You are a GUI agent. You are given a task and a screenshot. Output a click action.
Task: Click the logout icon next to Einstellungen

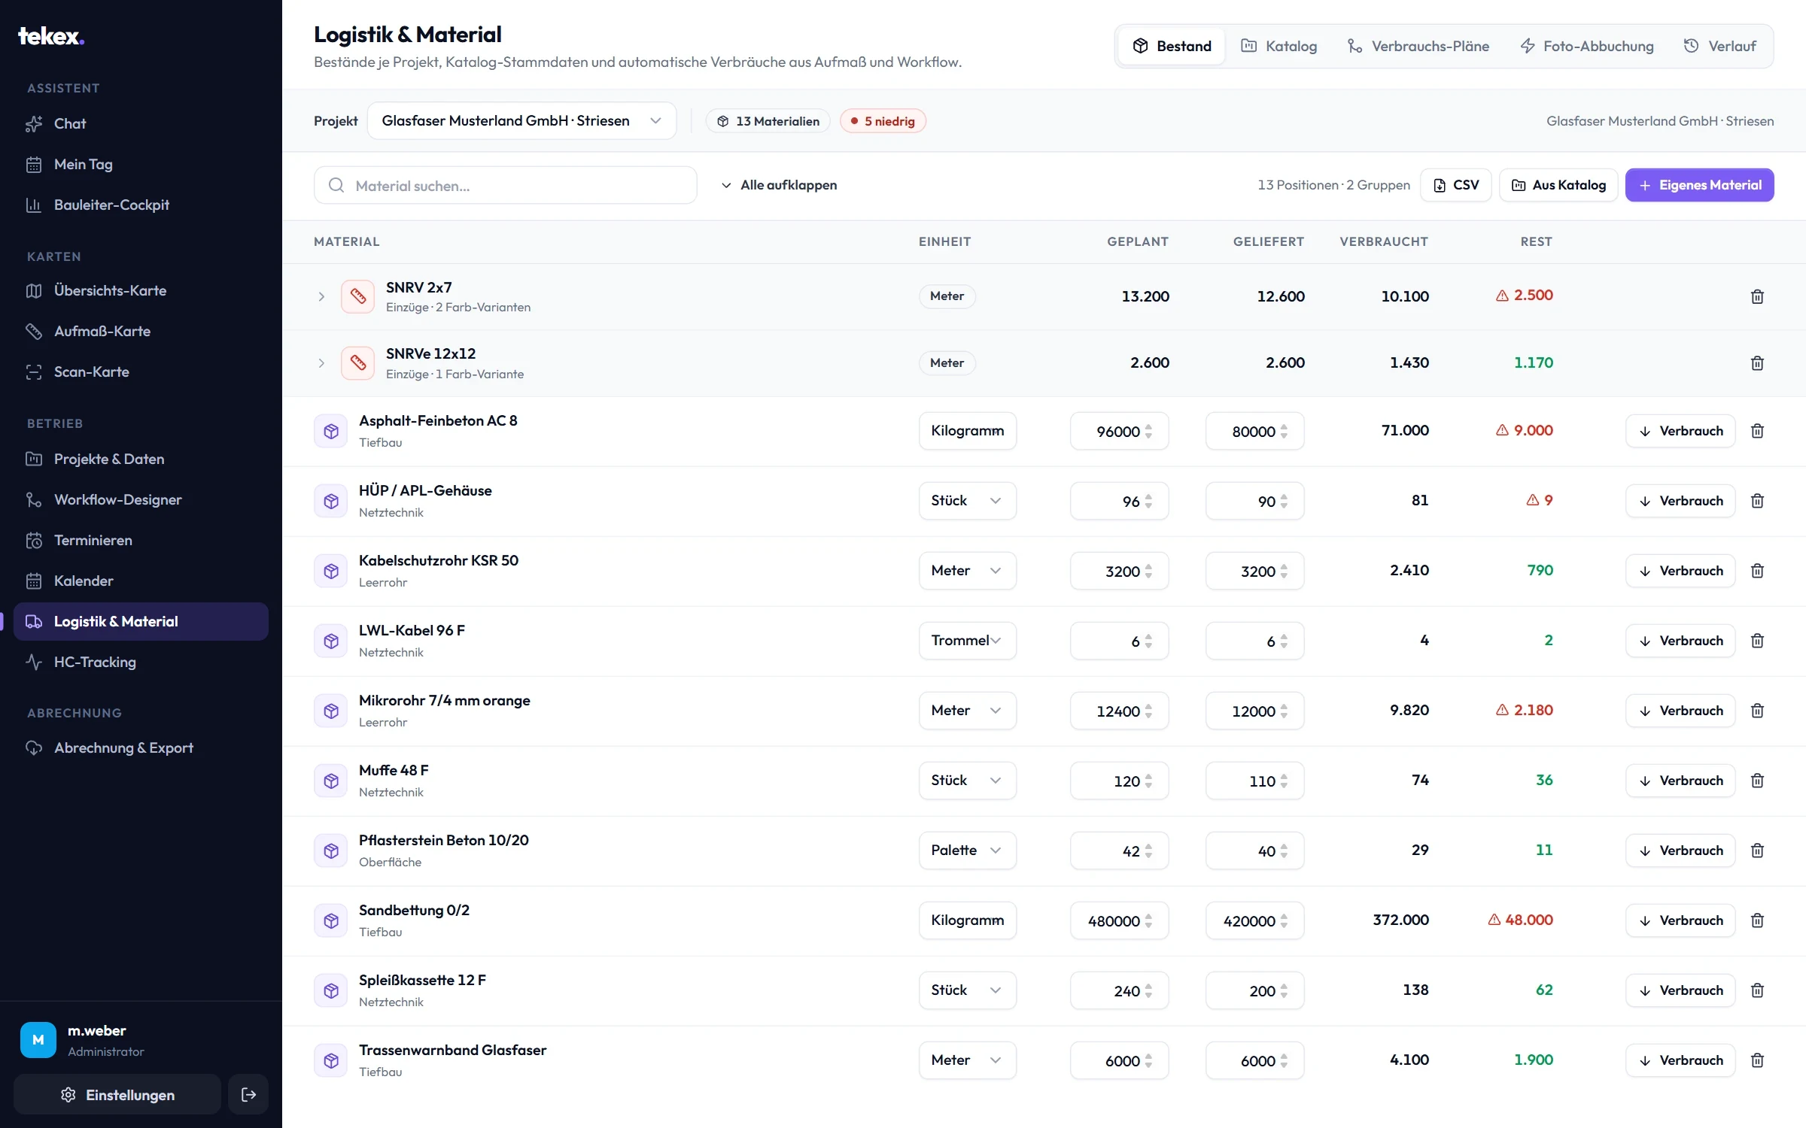tap(248, 1095)
